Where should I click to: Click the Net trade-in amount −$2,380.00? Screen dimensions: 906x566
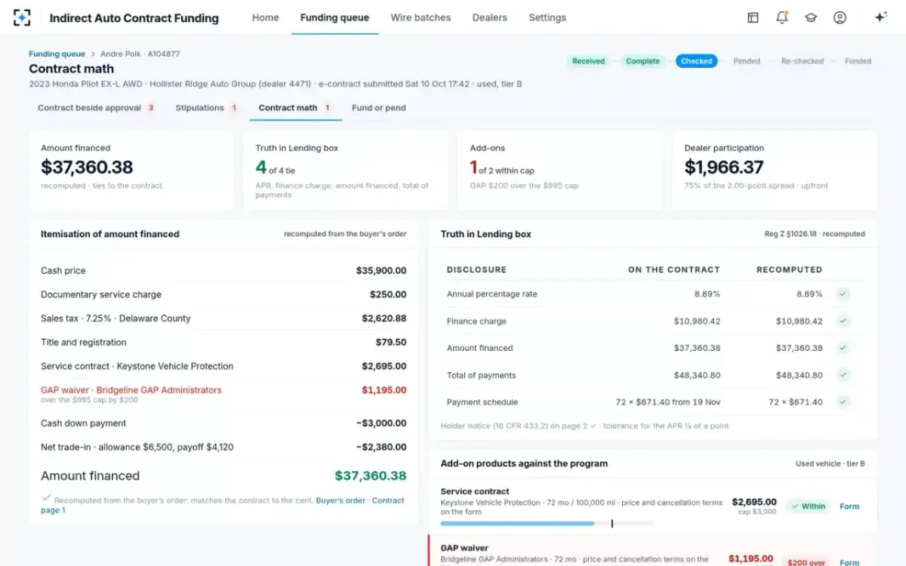pos(381,448)
